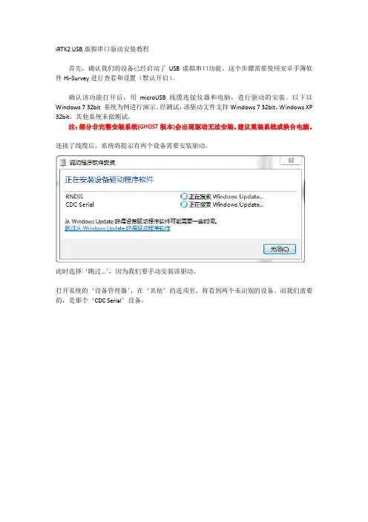Screen dimensions: 368x522
Task: Click the spinning search icon beside CDC Serial
Action: [x=184, y=204]
